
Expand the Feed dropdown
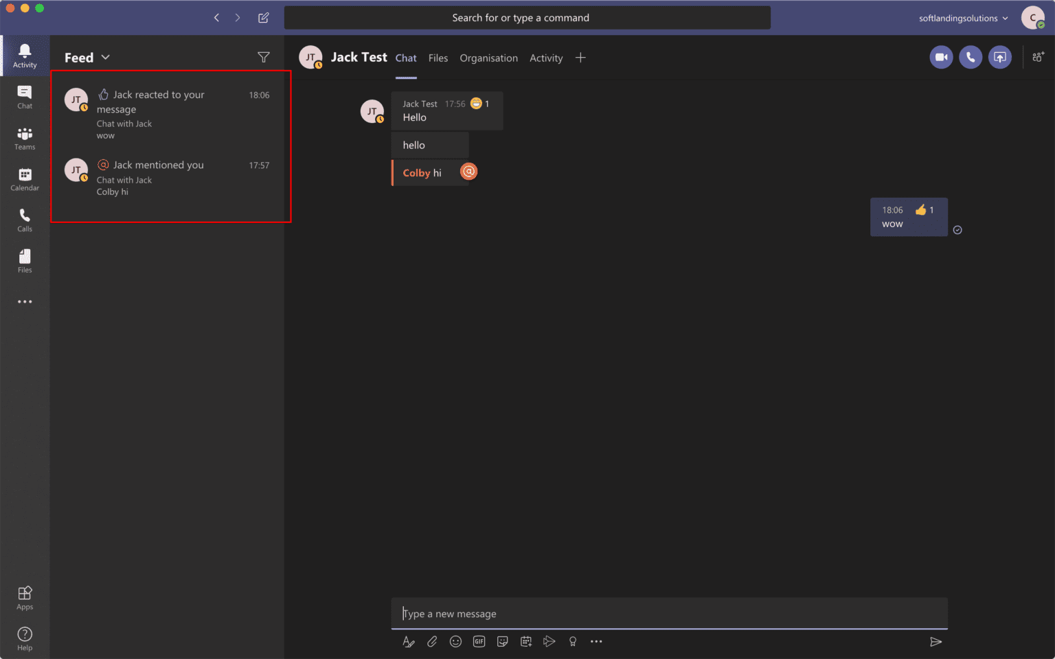coord(106,57)
